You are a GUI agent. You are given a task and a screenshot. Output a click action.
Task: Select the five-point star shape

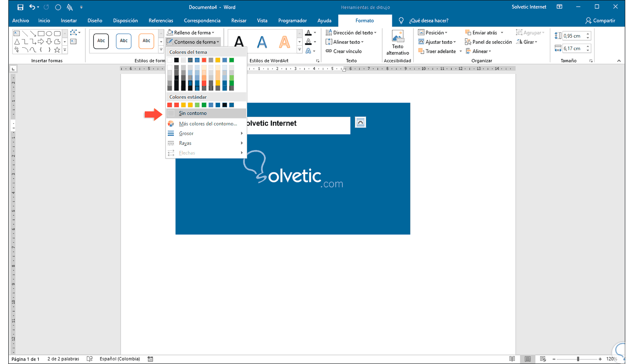coord(57,50)
